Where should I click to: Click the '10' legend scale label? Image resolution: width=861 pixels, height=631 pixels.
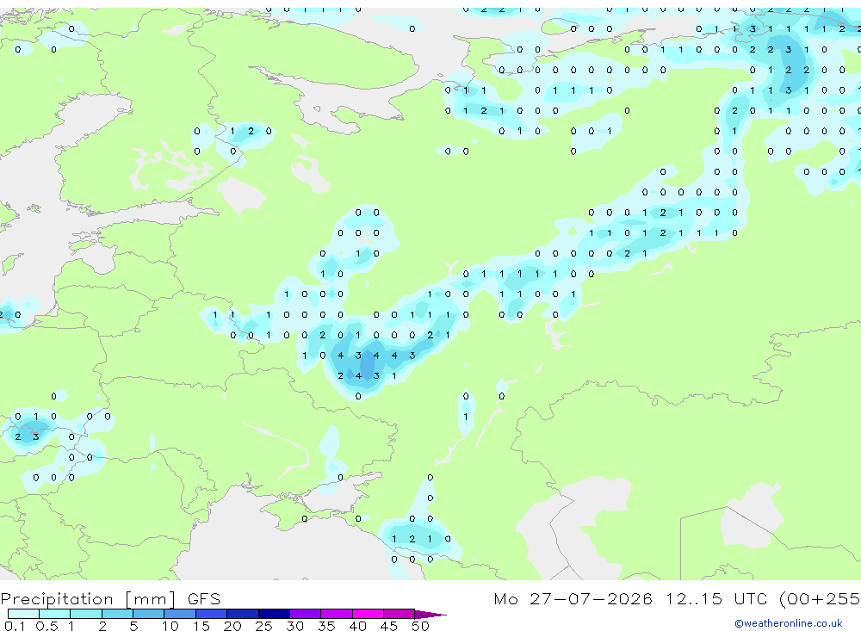pyautogui.click(x=170, y=626)
